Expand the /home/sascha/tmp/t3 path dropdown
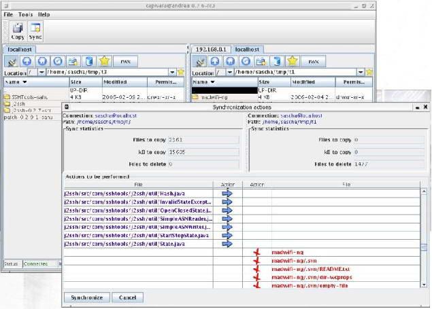This screenshot has width=432, height=309. tap(172, 72)
